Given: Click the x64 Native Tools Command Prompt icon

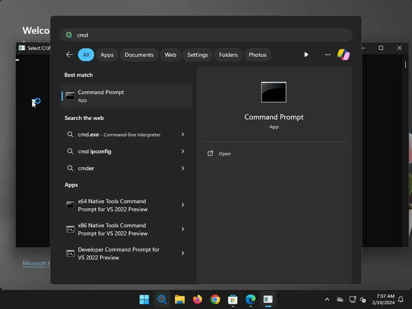Looking at the screenshot, I should 70,205.
